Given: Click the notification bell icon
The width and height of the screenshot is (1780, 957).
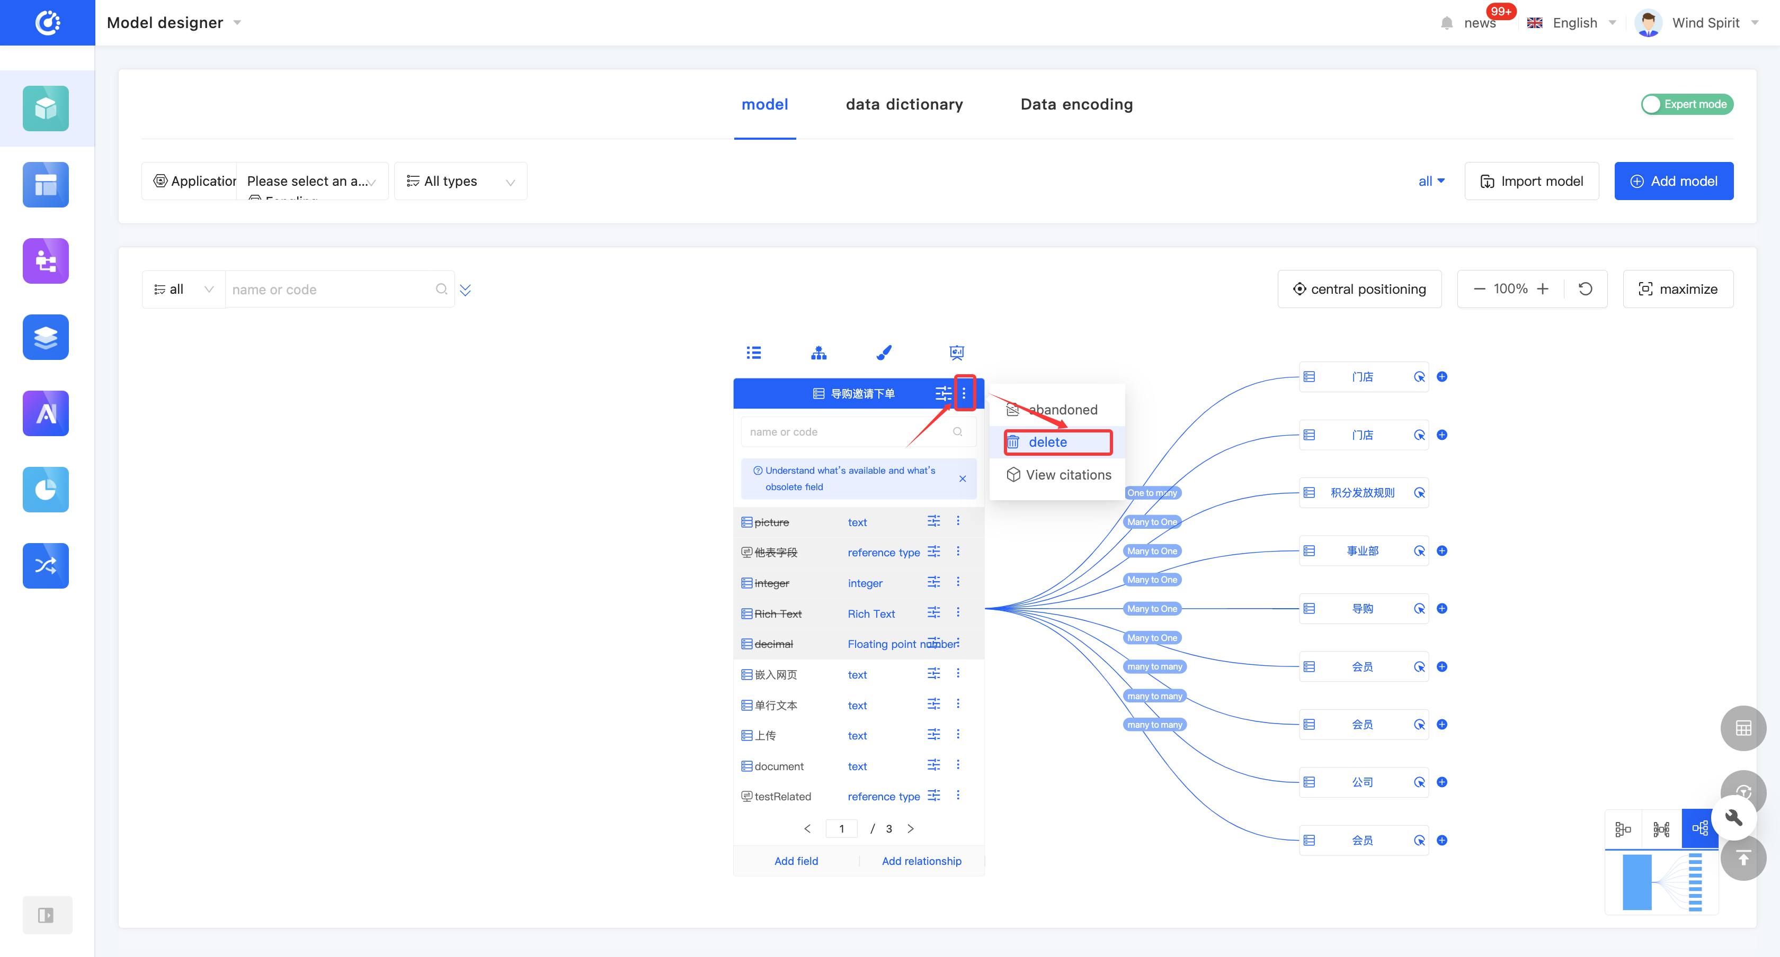Looking at the screenshot, I should coord(1446,23).
